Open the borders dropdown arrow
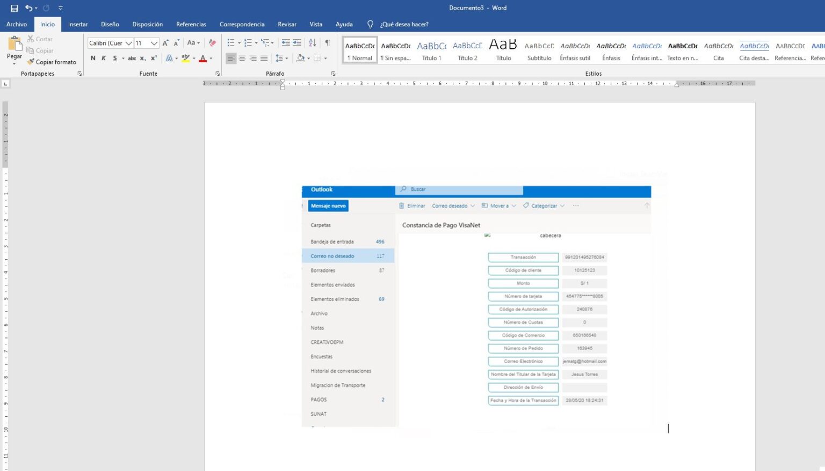 coord(325,58)
